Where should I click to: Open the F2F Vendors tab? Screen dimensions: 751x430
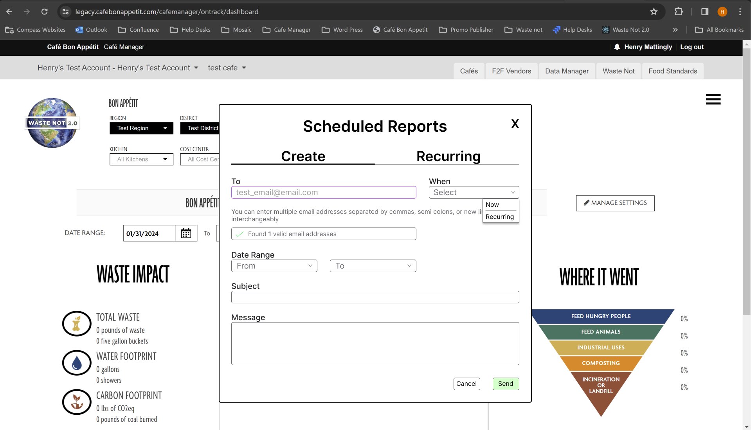pyautogui.click(x=511, y=71)
